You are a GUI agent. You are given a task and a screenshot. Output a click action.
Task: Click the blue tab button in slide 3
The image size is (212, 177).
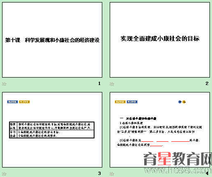pos(12,102)
